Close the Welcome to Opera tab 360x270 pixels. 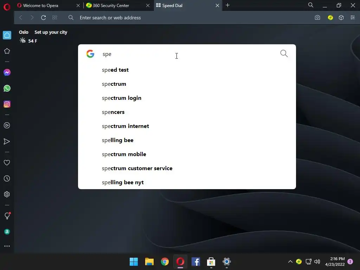pyautogui.click(x=78, y=5)
